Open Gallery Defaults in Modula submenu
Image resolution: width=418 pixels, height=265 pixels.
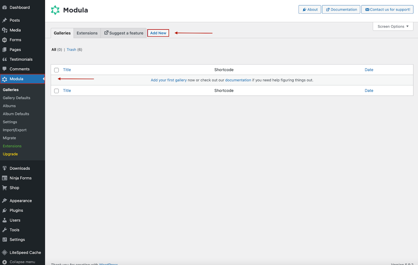tap(16, 98)
